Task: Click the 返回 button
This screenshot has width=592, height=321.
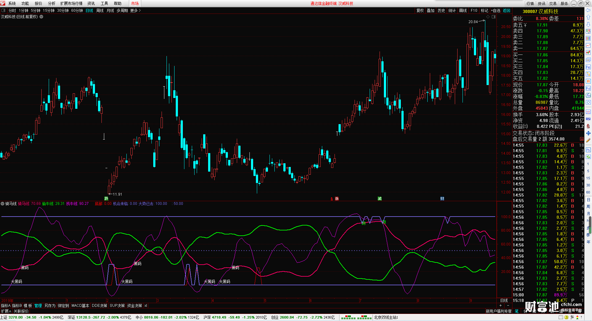Action: click(x=507, y=10)
